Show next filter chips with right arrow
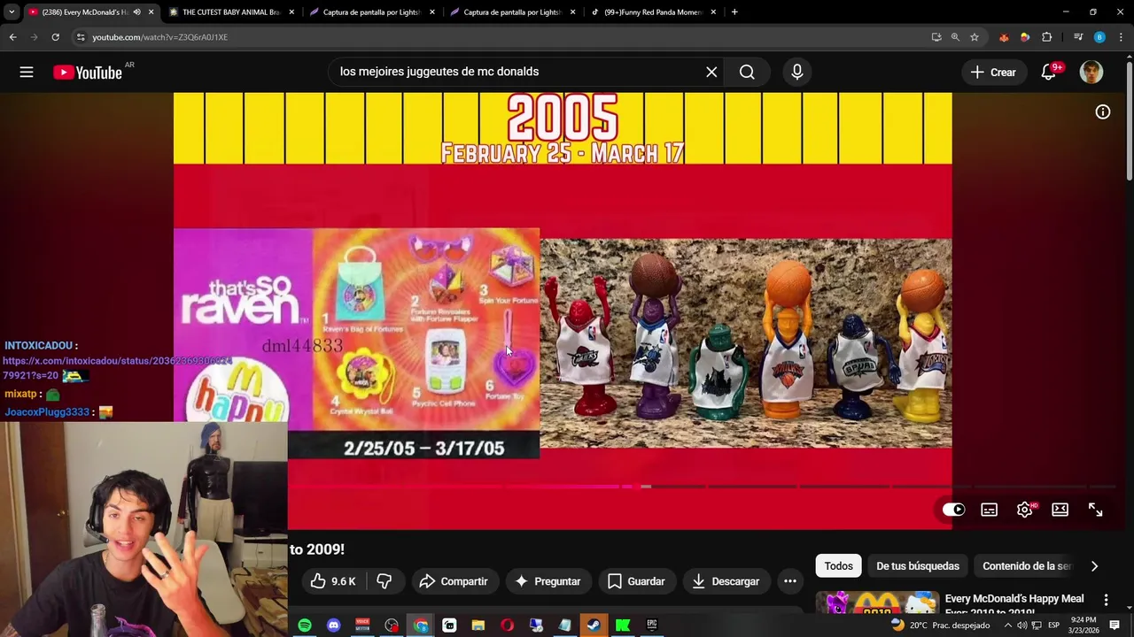The image size is (1134, 637). click(x=1094, y=566)
